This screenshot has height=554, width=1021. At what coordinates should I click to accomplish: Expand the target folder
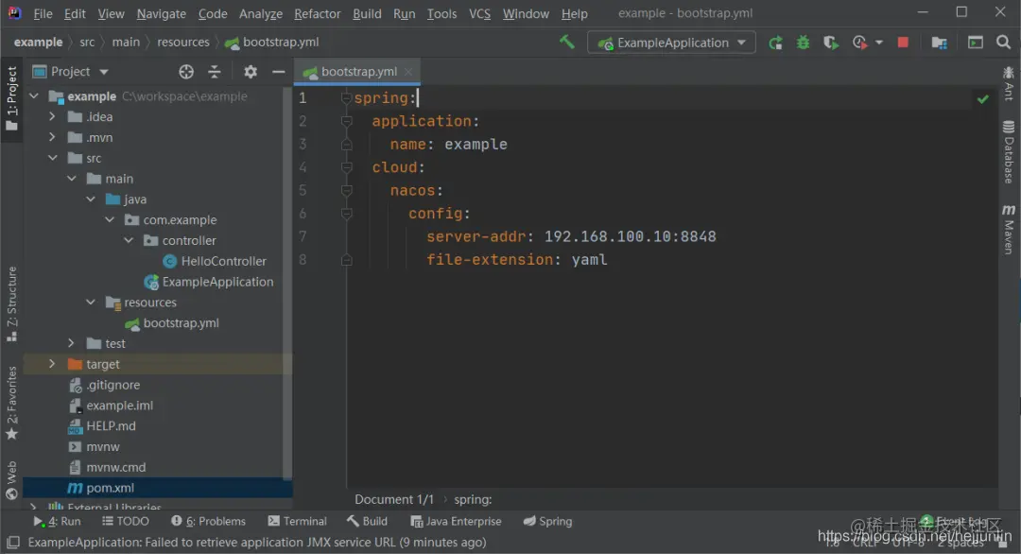pyautogui.click(x=52, y=364)
